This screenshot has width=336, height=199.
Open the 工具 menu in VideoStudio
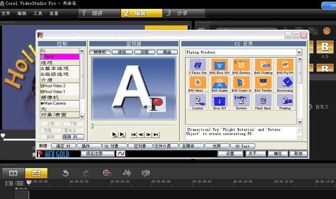point(38,13)
